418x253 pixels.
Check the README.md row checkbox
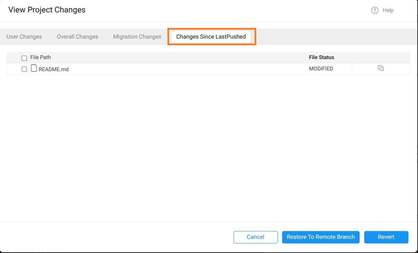[x=24, y=69]
